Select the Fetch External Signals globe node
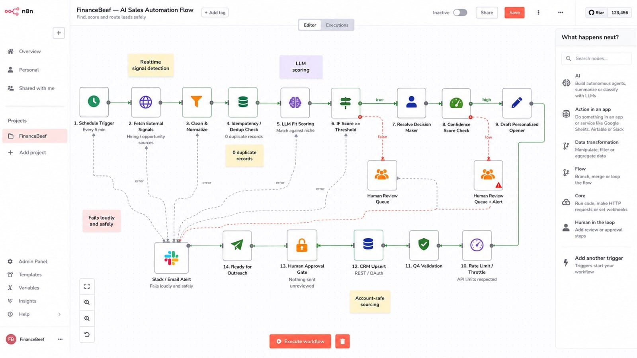This screenshot has height=358, width=637. (146, 102)
